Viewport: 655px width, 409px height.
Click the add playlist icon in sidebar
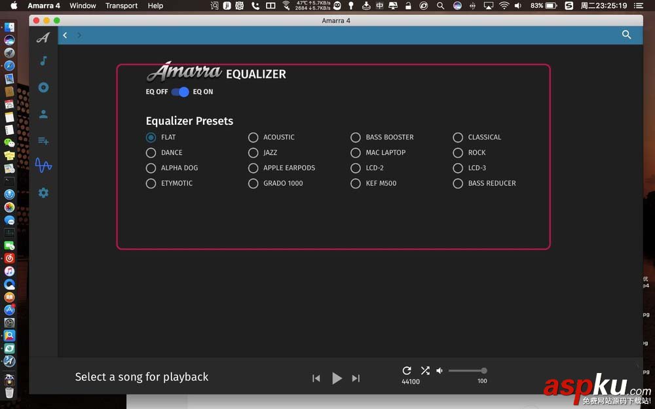pos(43,140)
